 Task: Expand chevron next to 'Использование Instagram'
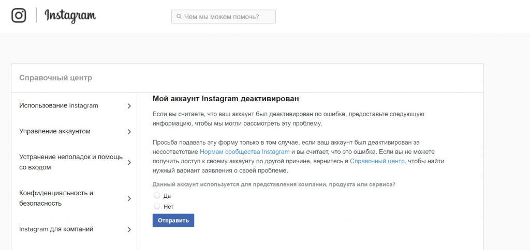129,106
